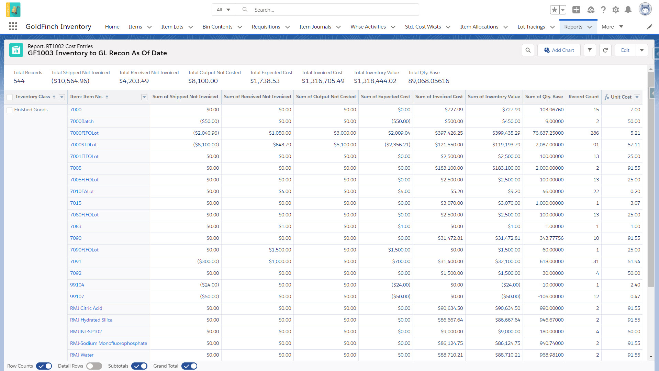659x371 pixels.
Task: Click the Add Chart button
Action: (559, 50)
